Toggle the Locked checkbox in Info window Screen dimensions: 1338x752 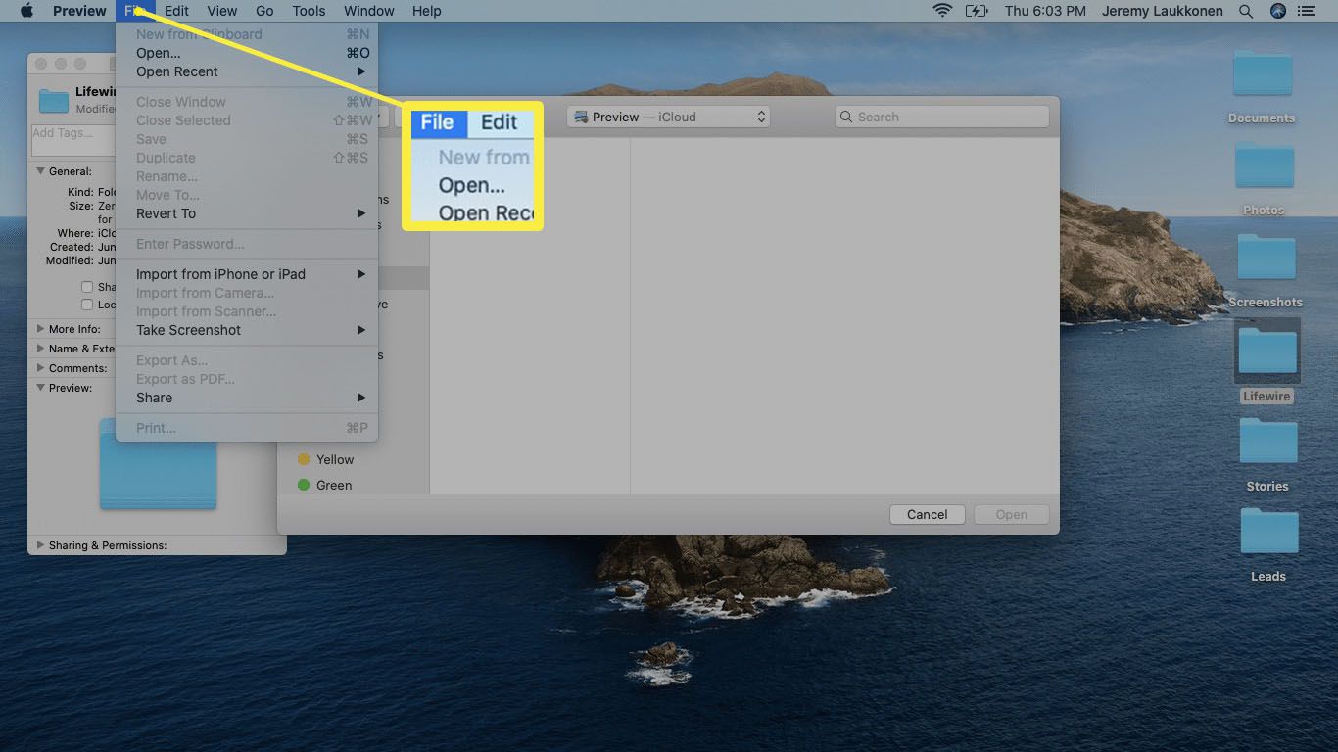pyautogui.click(x=87, y=305)
